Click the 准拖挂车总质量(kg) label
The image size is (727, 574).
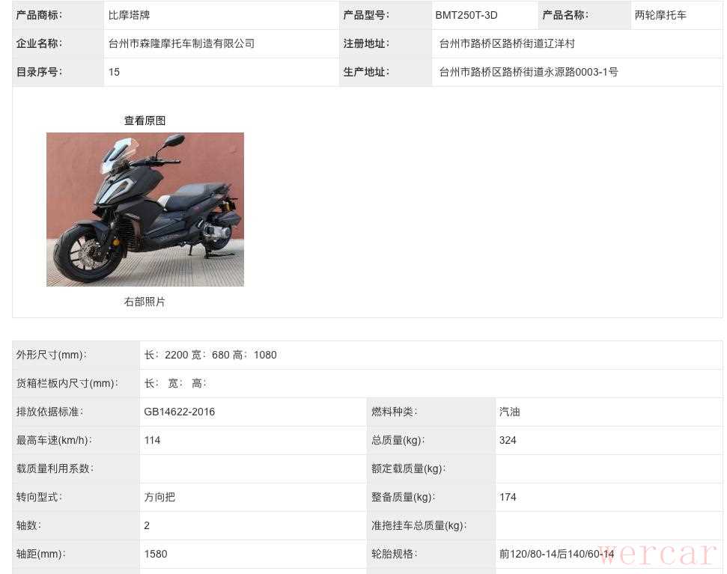pyautogui.click(x=419, y=525)
